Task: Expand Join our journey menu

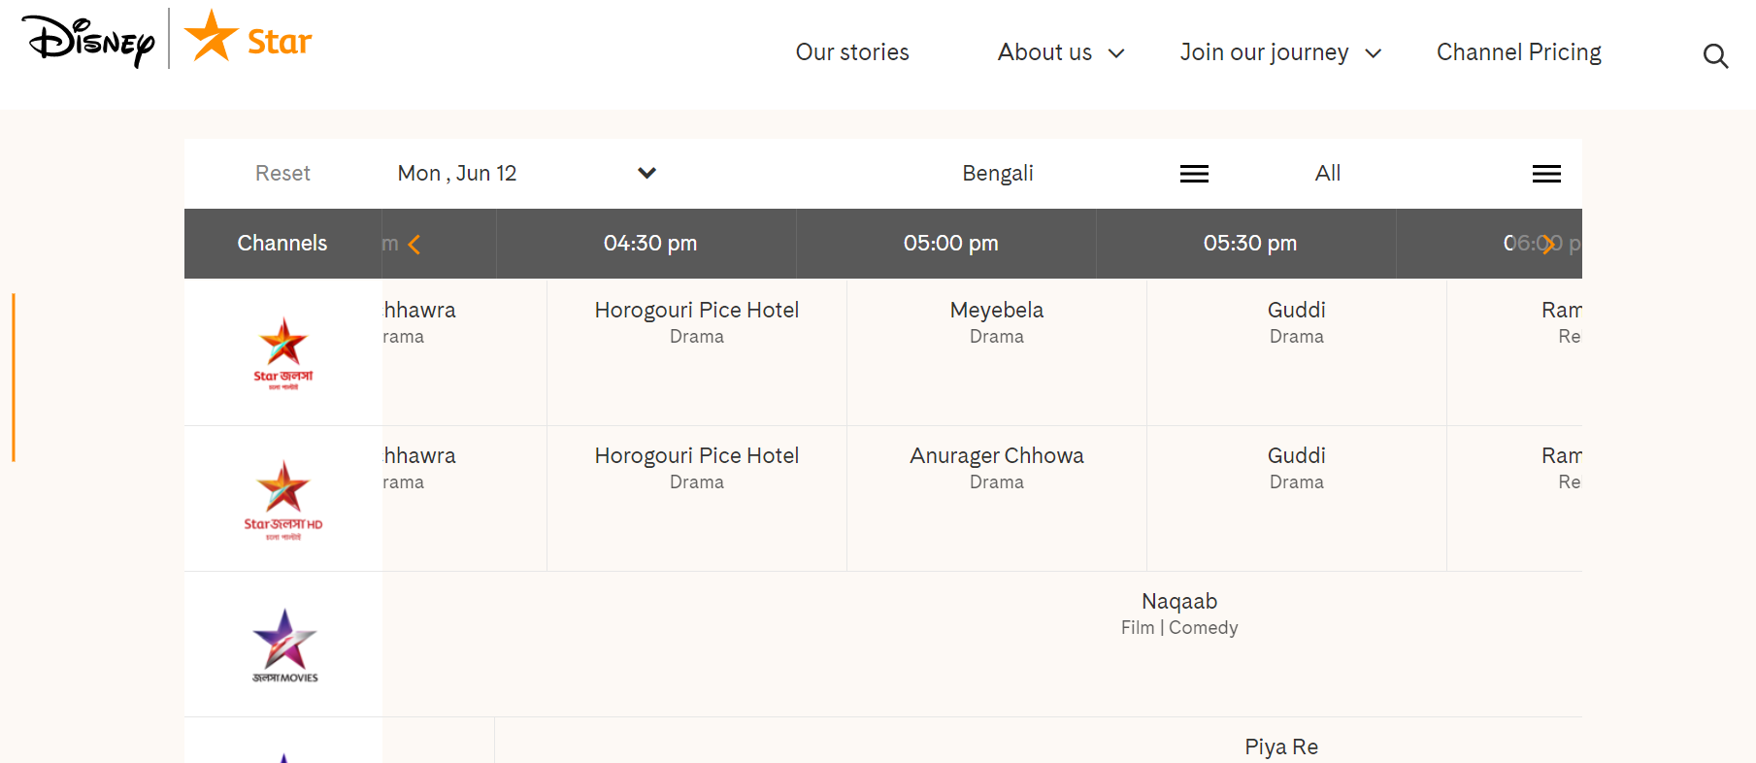Action: click(x=1279, y=52)
